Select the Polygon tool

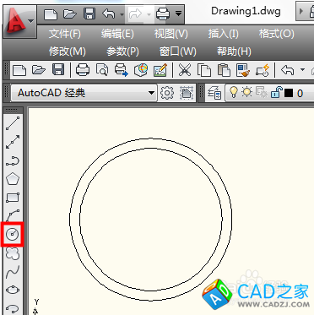pyautogui.click(x=13, y=179)
